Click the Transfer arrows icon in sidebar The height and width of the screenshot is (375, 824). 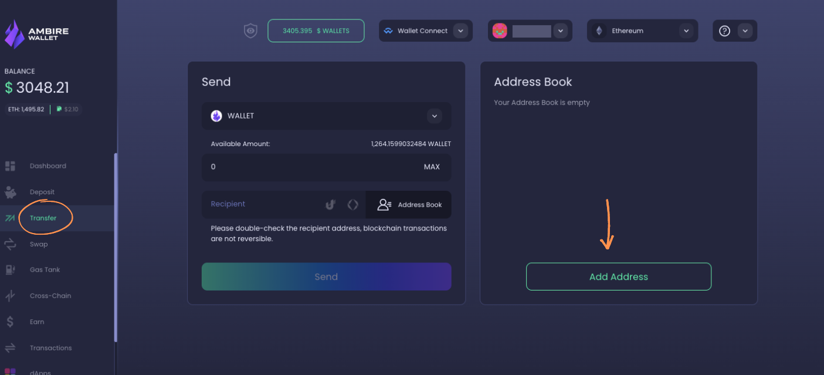point(10,218)
